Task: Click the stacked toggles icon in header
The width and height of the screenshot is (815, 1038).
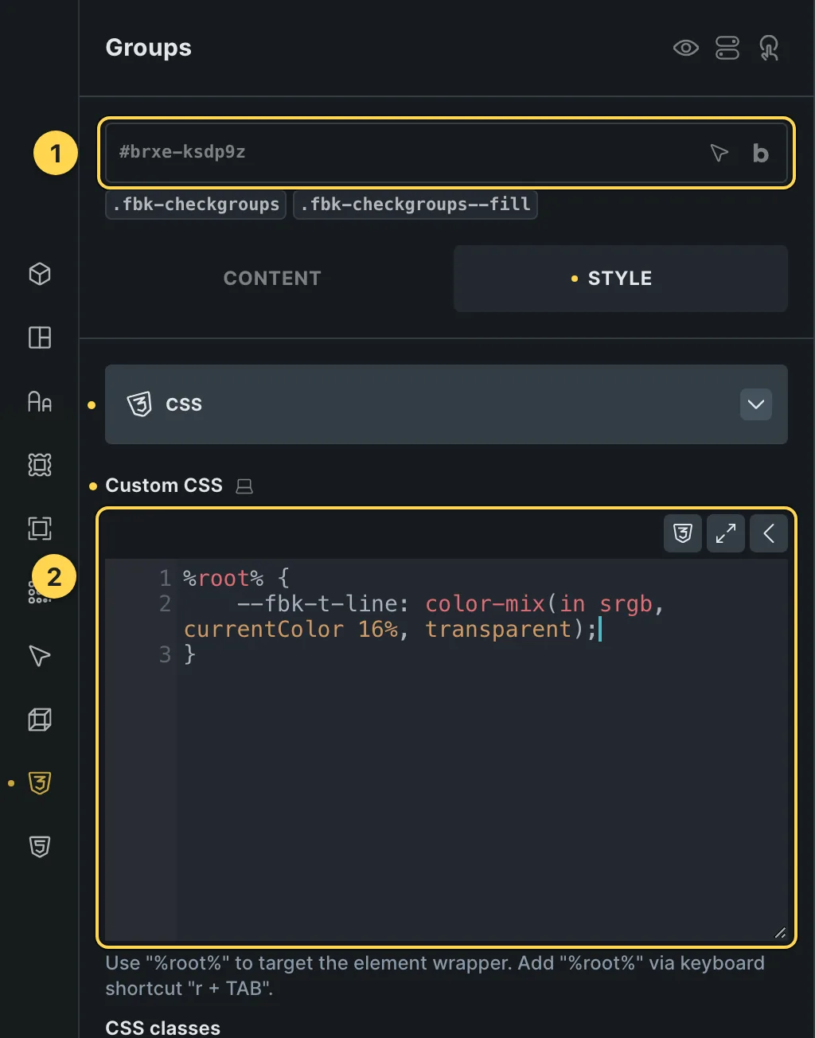Action: (x=727, y=48)
